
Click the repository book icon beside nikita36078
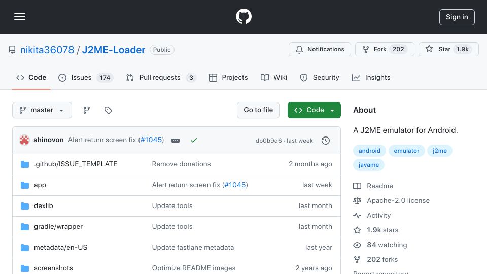[12, 50]
